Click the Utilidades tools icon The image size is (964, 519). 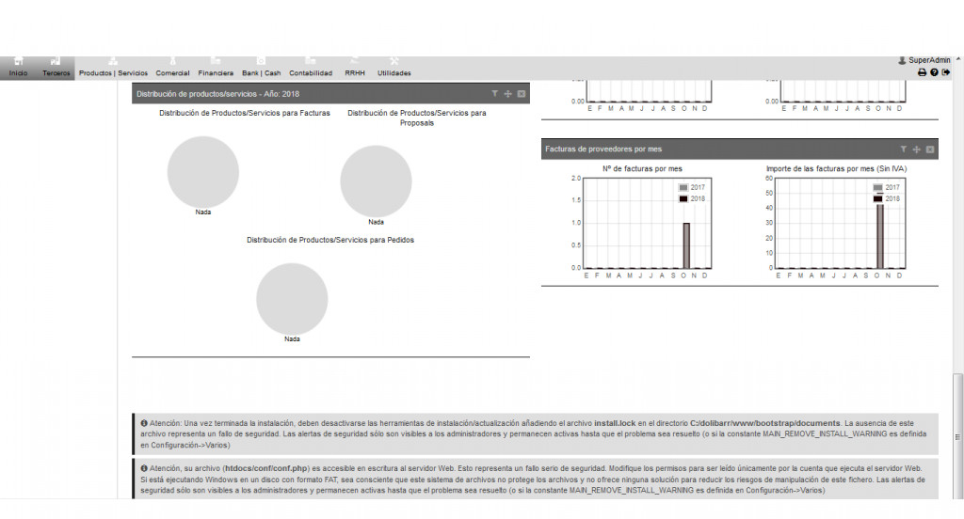[x=394, y=61]
